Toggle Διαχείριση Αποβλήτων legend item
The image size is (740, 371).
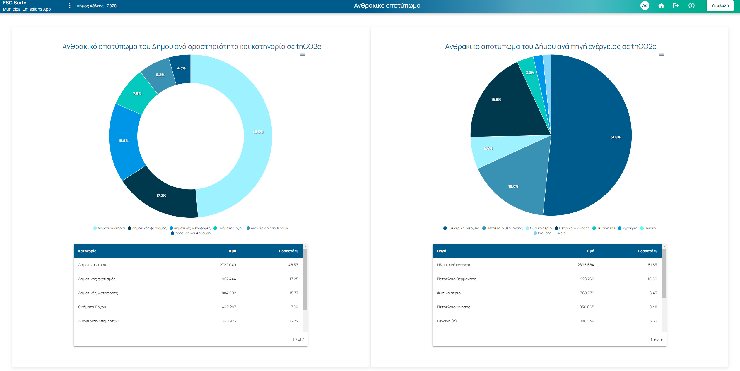tap(267, 228)
